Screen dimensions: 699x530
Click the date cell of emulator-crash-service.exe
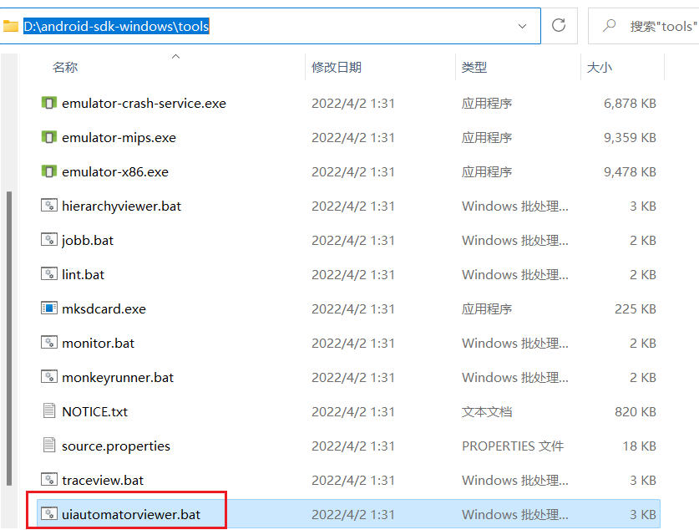coord(353,103)
